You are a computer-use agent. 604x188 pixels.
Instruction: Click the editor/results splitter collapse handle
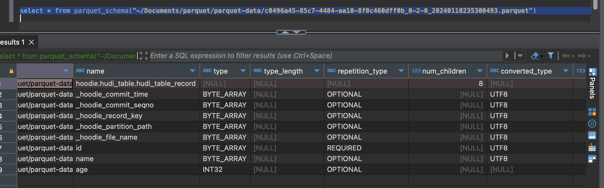click(x=291, y=32)
